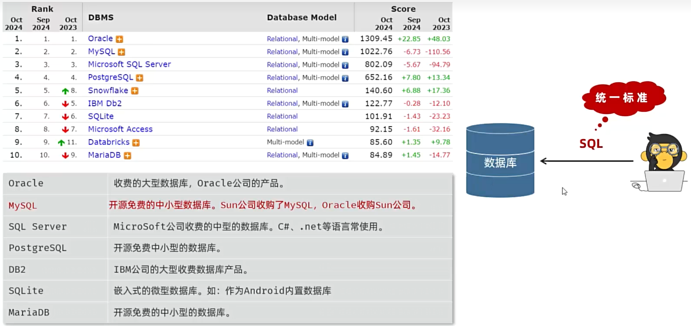This screenshot has width=691, height=326.
Task: Click the Multi-model info icon in Databricks row
Action: [x=310, y=143]
